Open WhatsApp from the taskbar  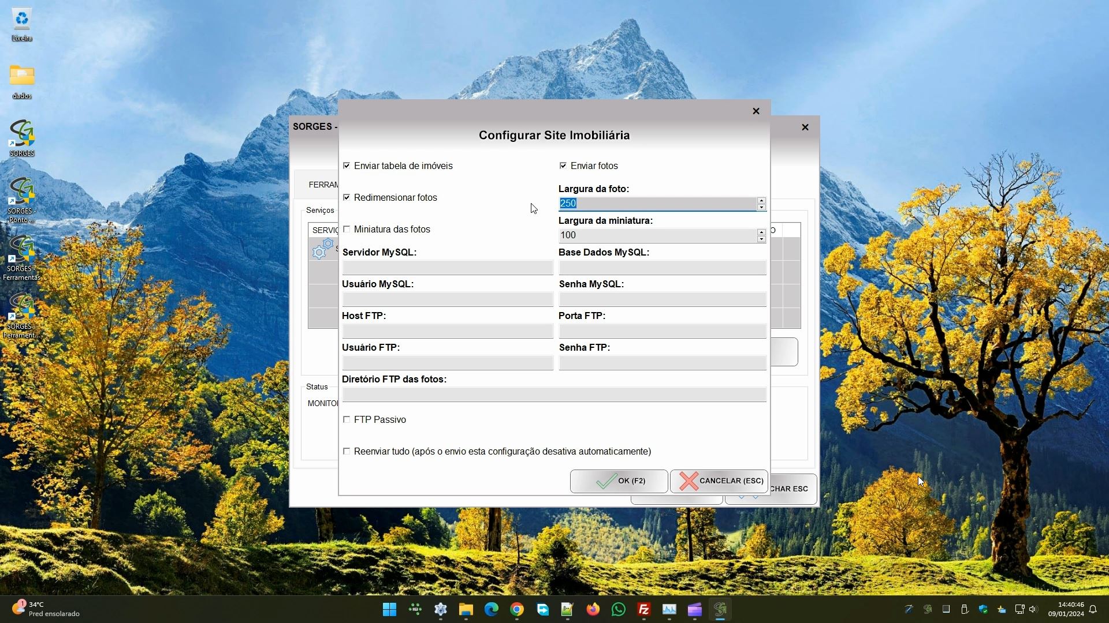[618, 609]
